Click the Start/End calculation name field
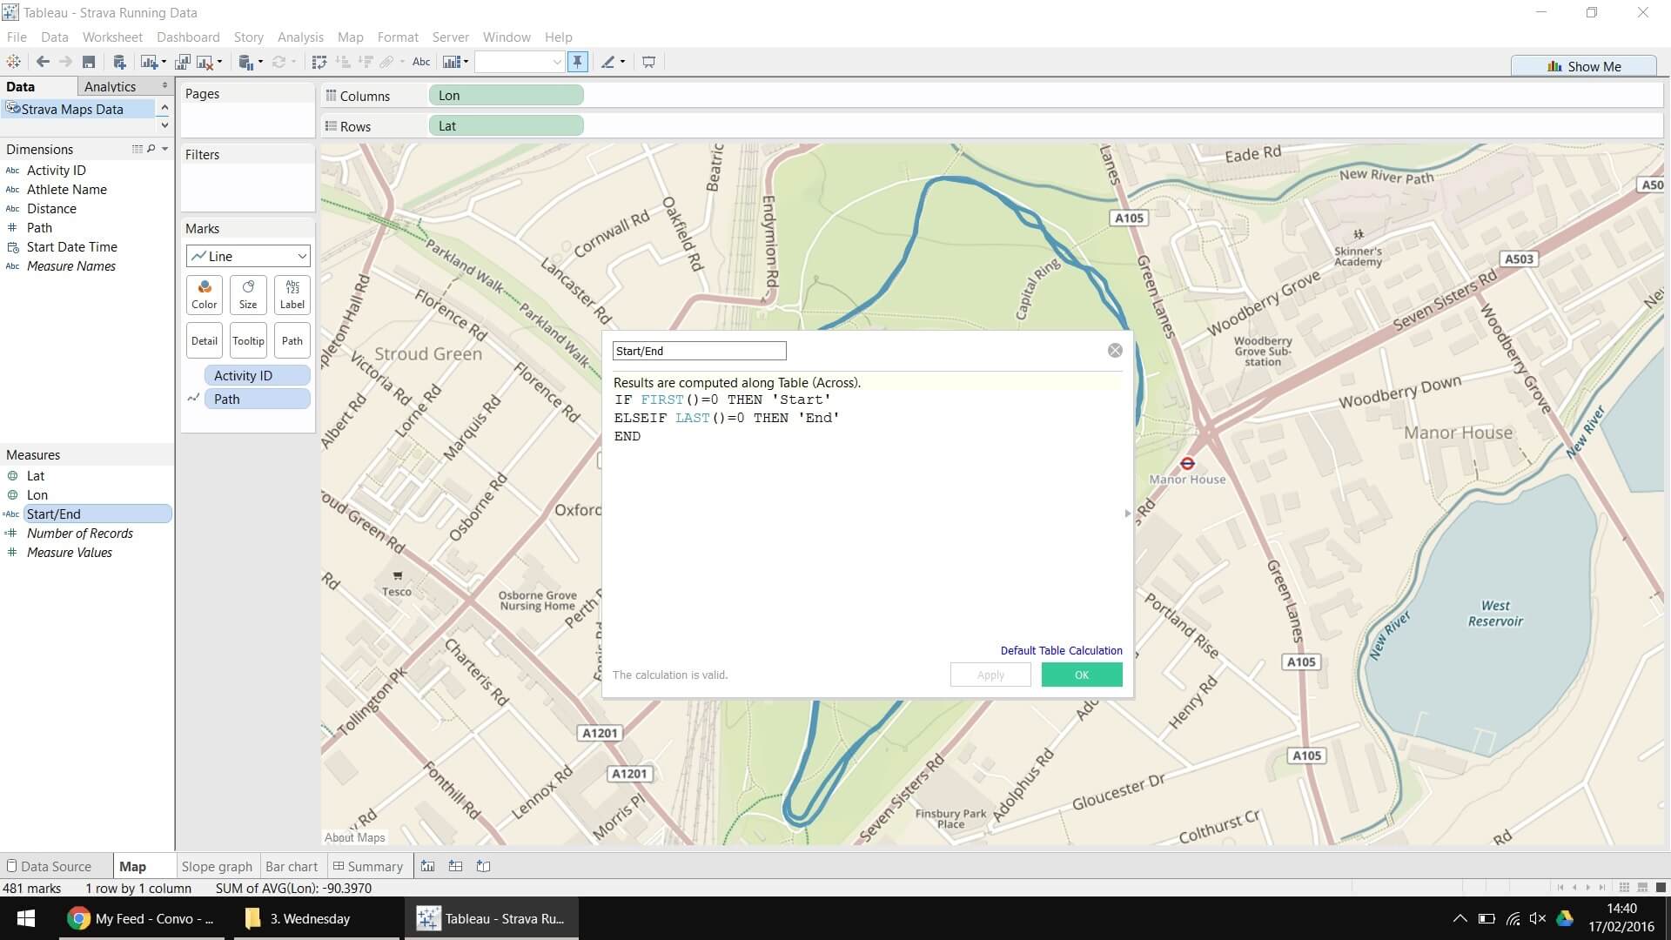The height and width of the screenshot is (940, 1671). coord(699,351)
